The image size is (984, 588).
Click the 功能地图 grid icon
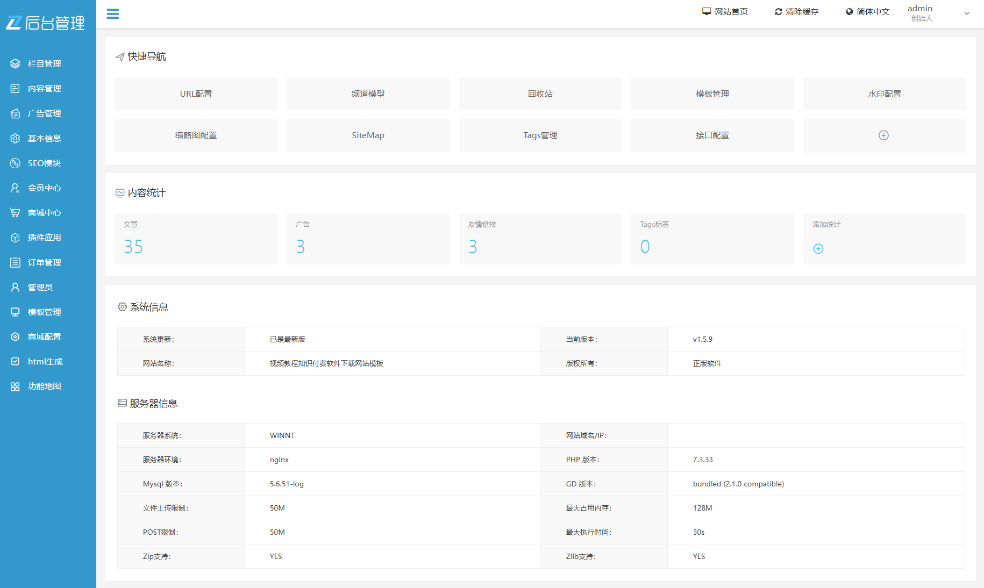pyautogui.click(x=15, y=386)
